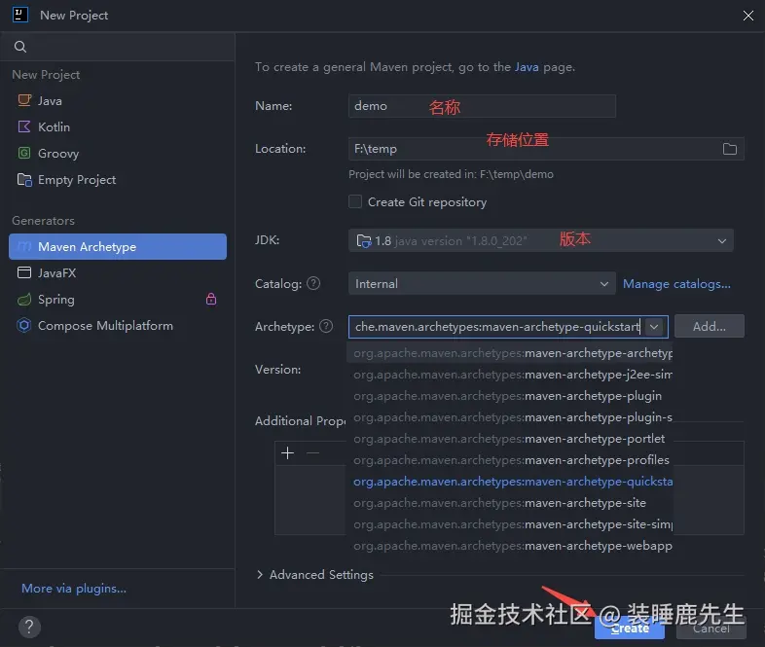The image size is (765, 647).
Task: Select JavaFX generator
Action: click(117, 273)
